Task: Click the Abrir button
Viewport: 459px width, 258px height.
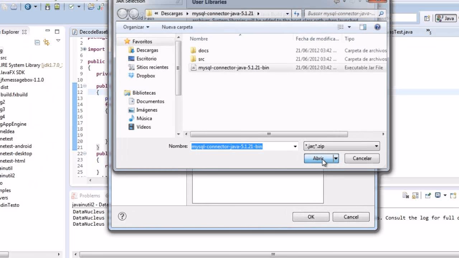Action: [318, 158]
